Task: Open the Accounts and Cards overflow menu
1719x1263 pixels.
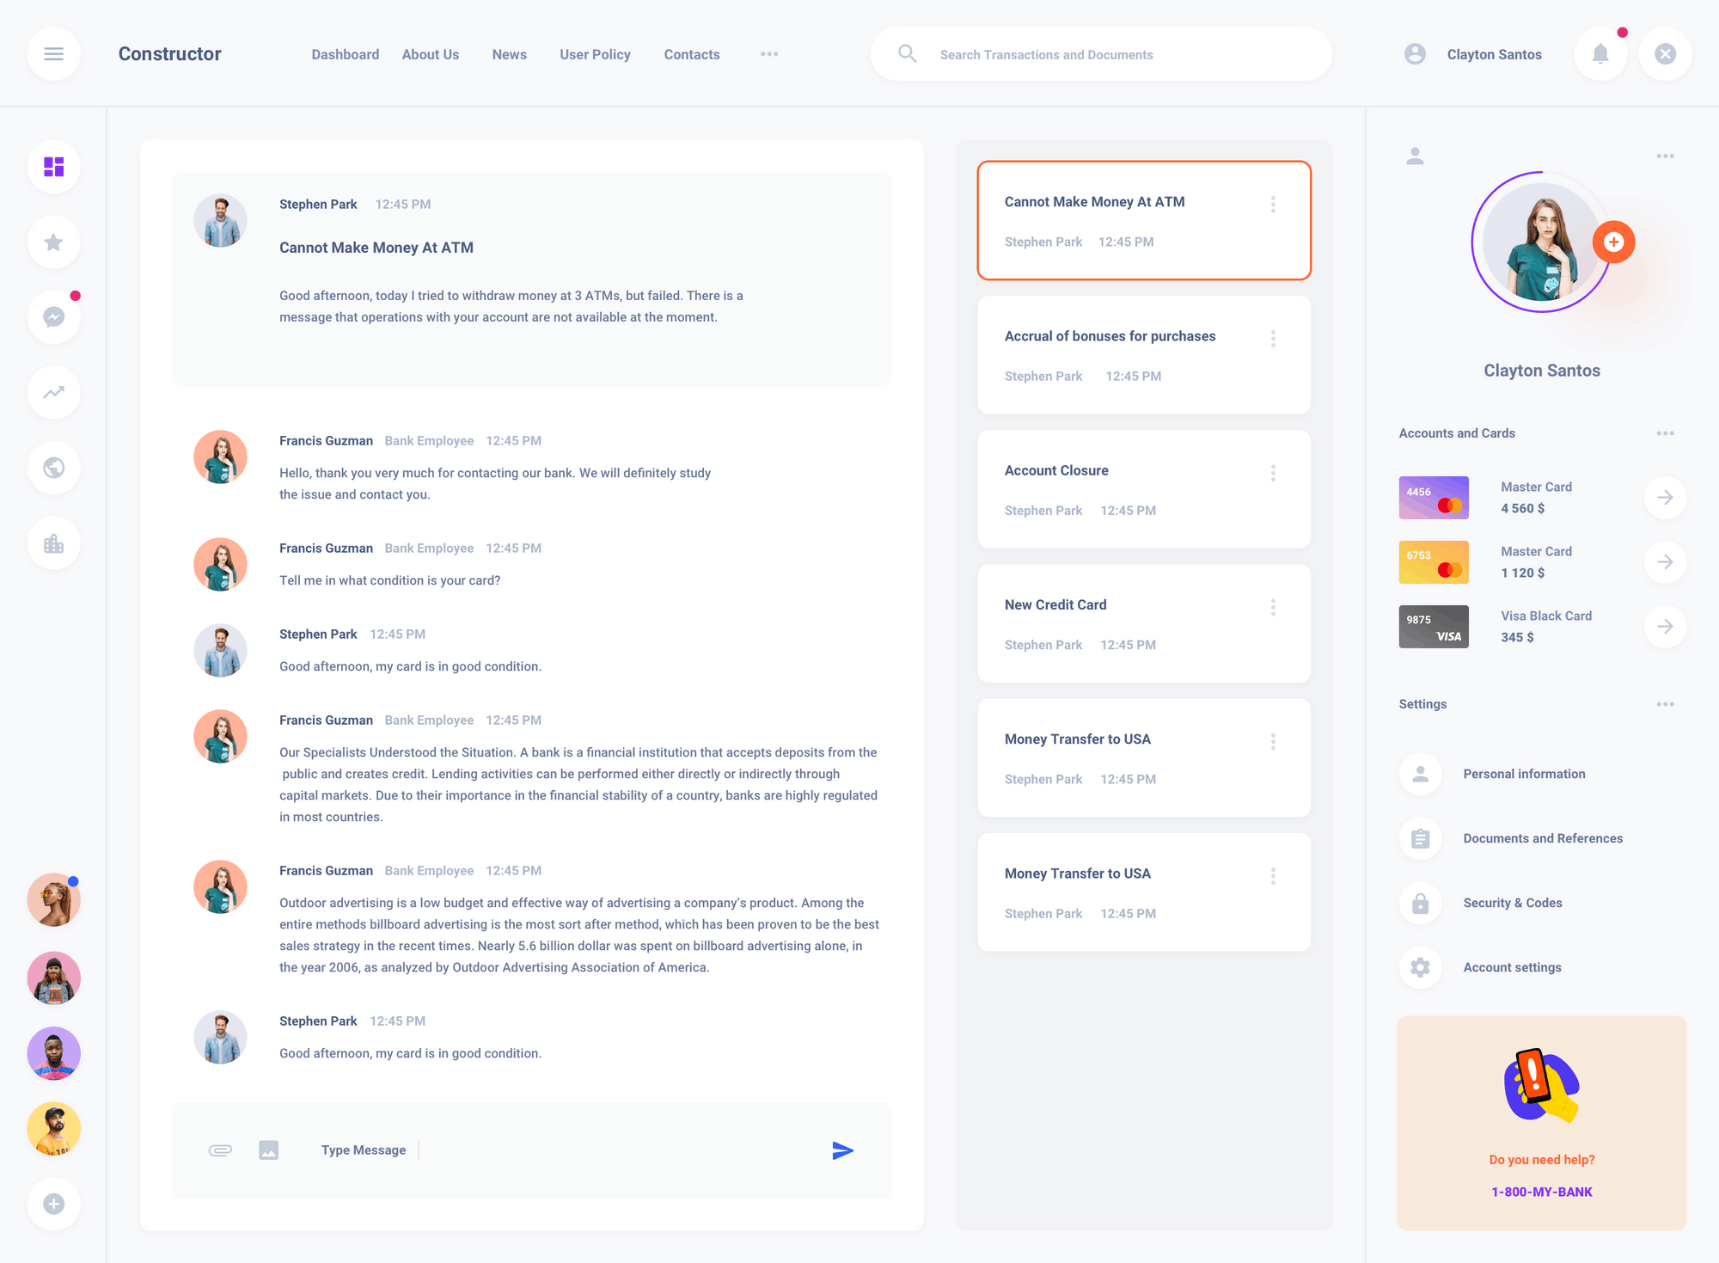Action: pyautogui.click(x=1666, y=433)
